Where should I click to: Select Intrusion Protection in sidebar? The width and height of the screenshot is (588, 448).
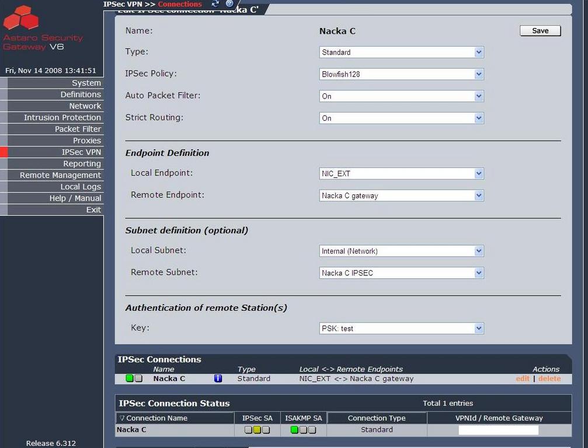click(62, 117)
